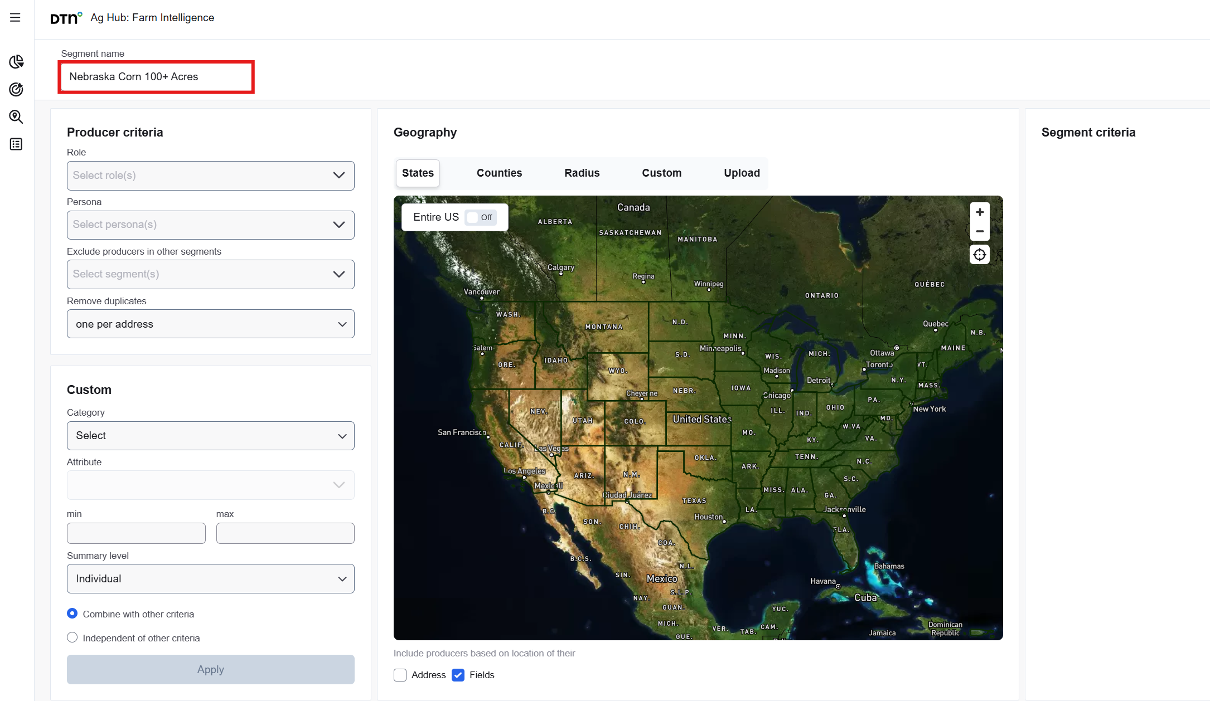Click the Apply button

click(210, 669)
